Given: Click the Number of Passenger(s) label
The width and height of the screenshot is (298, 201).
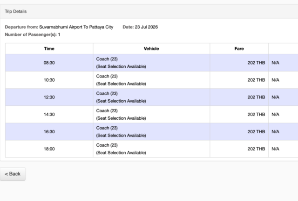Looking at the screenshot, I should click(31, 35).
